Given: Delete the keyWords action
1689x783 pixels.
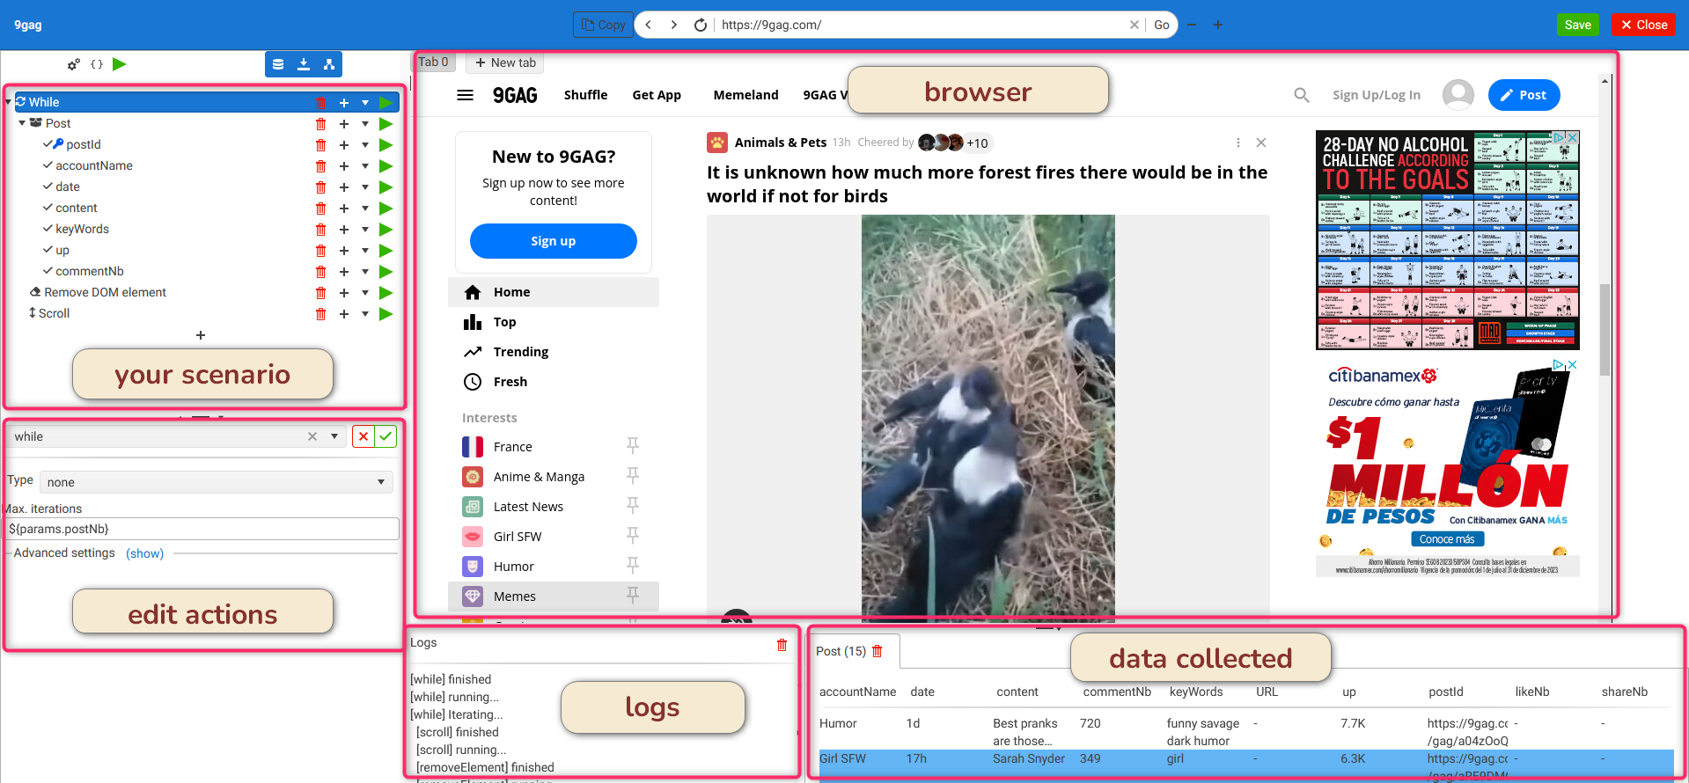Looking at the screenshot, I should coord(320,230).
